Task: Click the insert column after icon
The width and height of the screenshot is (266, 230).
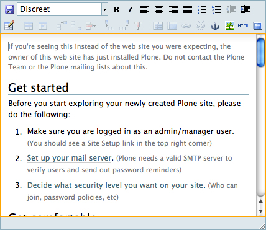Action: [x=124, y=25]
